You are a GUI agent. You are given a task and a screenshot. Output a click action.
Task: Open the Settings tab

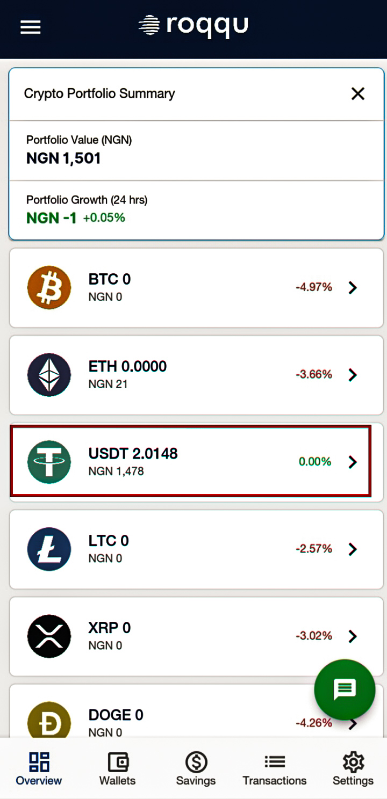tap(353, 769)
